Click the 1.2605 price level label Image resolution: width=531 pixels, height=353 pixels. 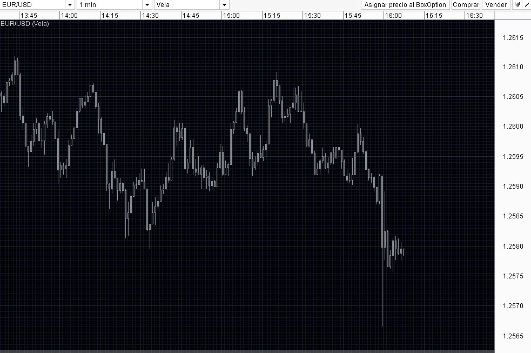[x=513, y=97]
